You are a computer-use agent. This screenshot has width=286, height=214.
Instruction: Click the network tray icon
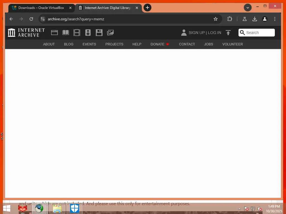(x=253, y=209)
